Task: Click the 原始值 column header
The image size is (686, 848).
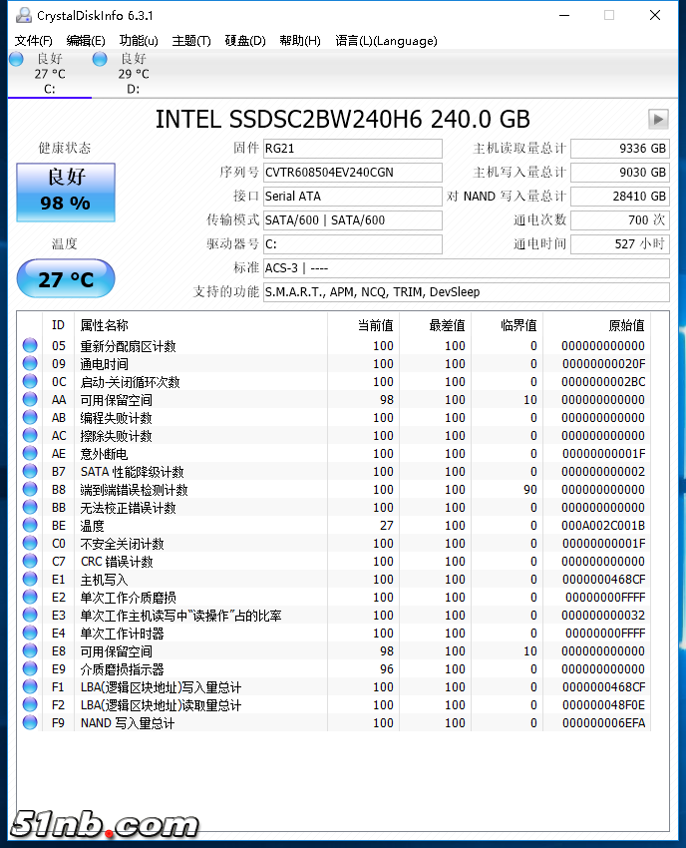Action: click(626, 325)
